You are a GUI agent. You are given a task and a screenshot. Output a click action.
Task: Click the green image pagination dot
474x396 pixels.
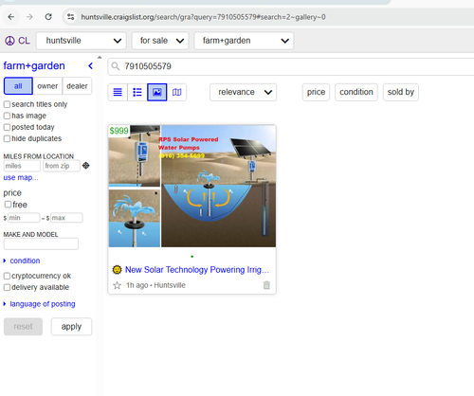192,257
